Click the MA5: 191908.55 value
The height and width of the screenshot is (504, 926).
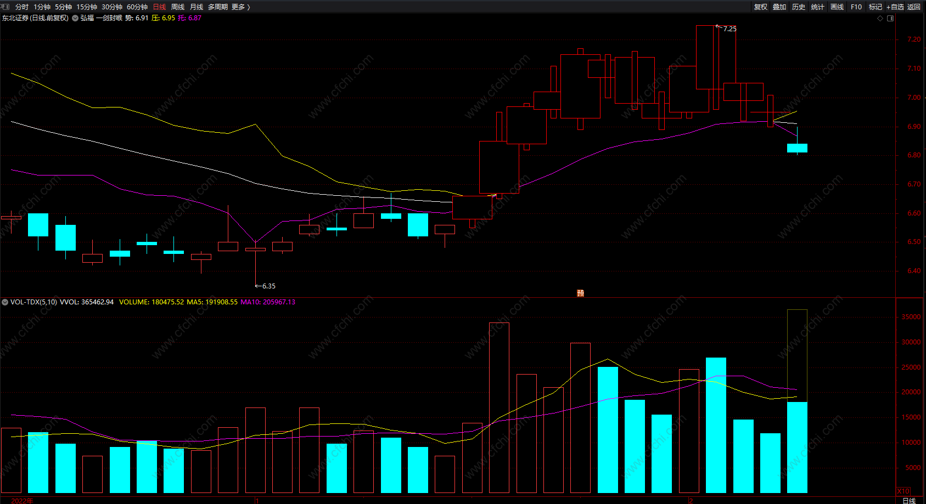212,302
